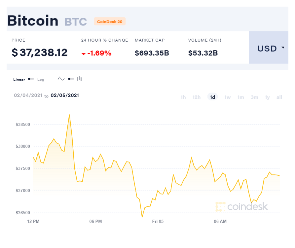The width and height of the screenshot is (295, 248).
Task: Click the Log scale label
Action: [41, 80]
